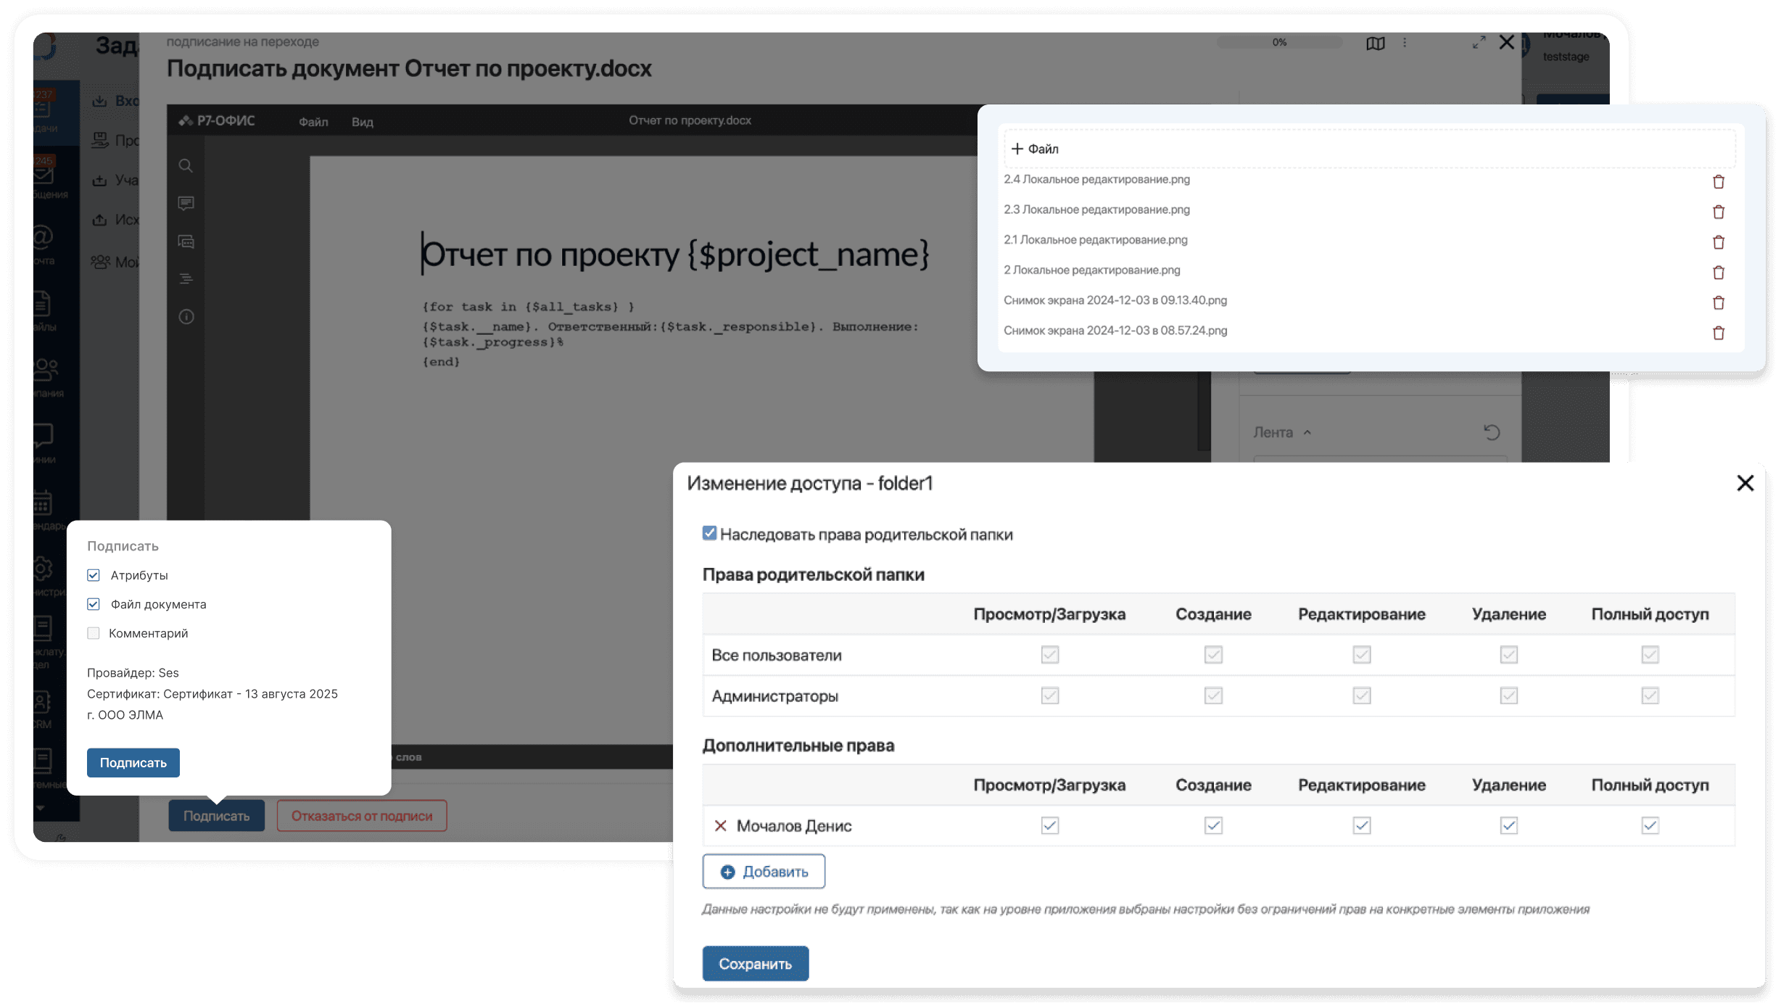Click Отказаться от подписи button
This screenshot has height=1003, width=1781.
tap(361, 816)
